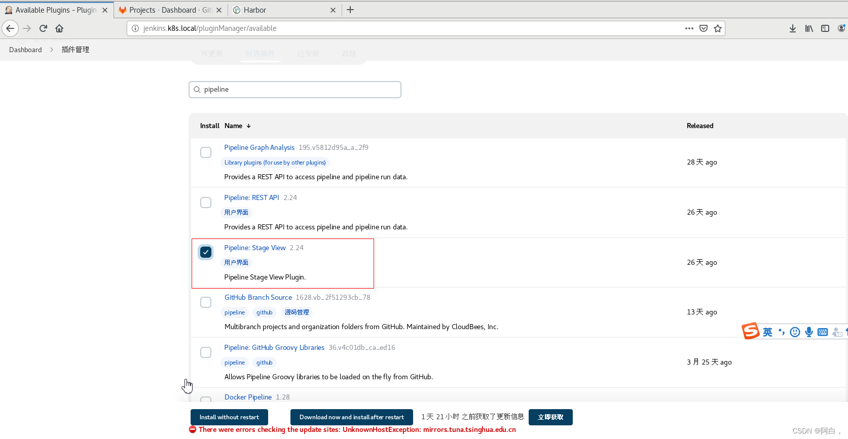Open the downloads panel icon
848x439 pixels.
[793, 28]
